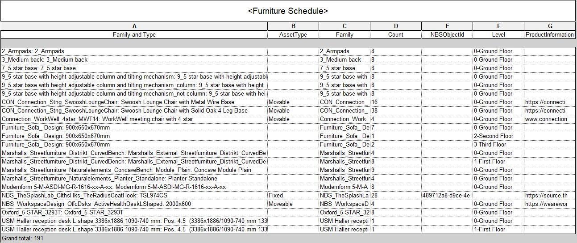
Task: Click the Fixed AssetType cell
Action: 293,196
